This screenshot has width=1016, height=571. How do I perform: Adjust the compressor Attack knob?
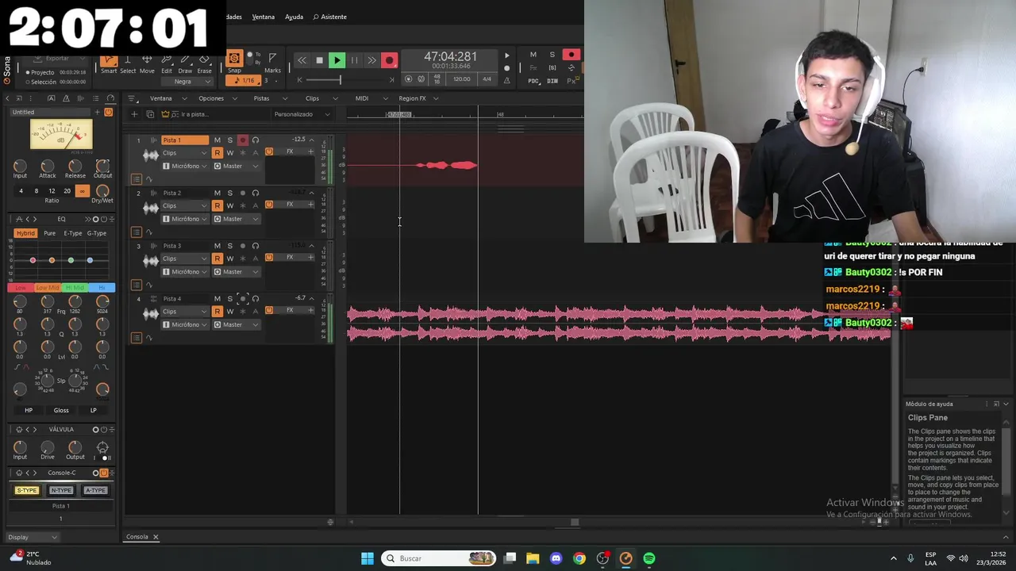48,165
